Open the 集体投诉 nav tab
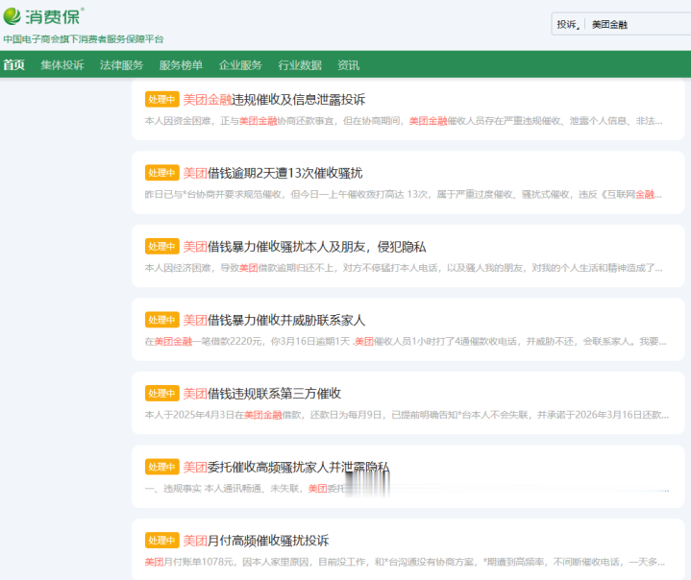Image resolution: width=691 pixels, height=580 pixels. (x=62, y=65)
